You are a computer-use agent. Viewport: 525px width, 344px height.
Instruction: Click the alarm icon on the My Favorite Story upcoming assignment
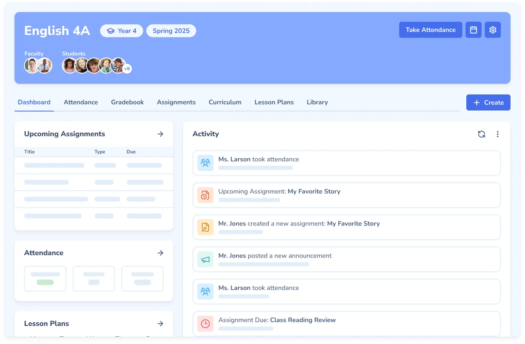pyautogui.click(x=205, y=195)
